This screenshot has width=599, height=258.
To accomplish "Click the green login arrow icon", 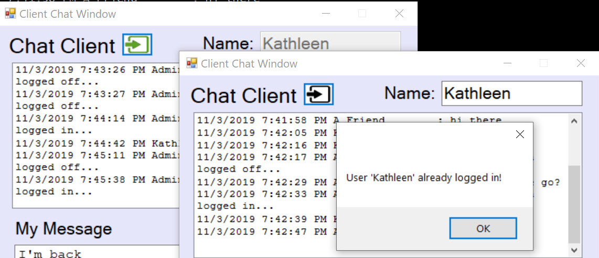I will (x=137, y=44).
